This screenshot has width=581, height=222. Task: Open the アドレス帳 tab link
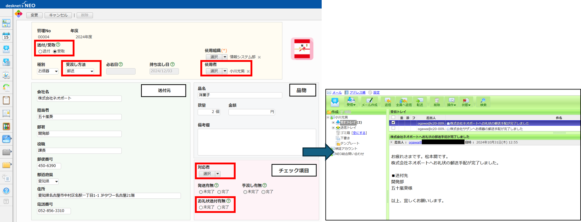click(x=357, y=92)
